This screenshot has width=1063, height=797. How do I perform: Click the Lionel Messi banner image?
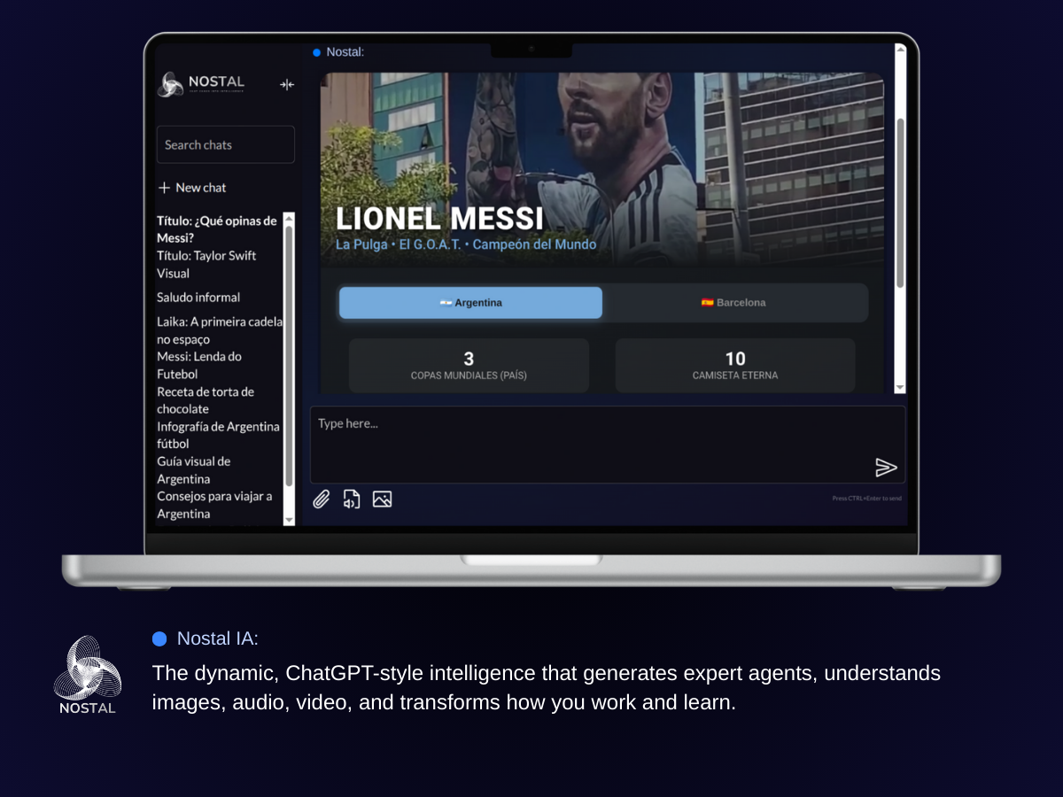pos(602,168)
